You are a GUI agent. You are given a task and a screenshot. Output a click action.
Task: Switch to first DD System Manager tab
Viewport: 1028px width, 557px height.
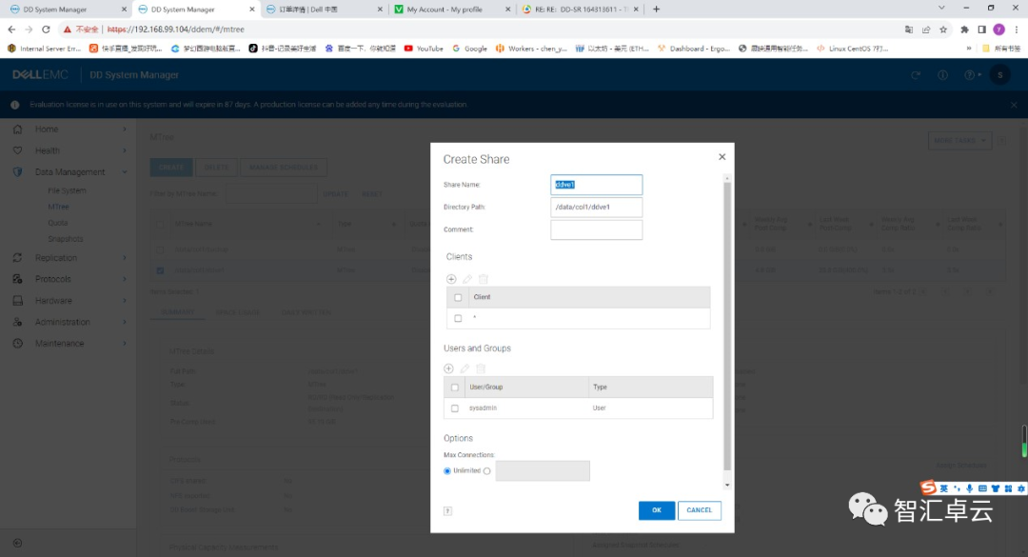[68, 10]
